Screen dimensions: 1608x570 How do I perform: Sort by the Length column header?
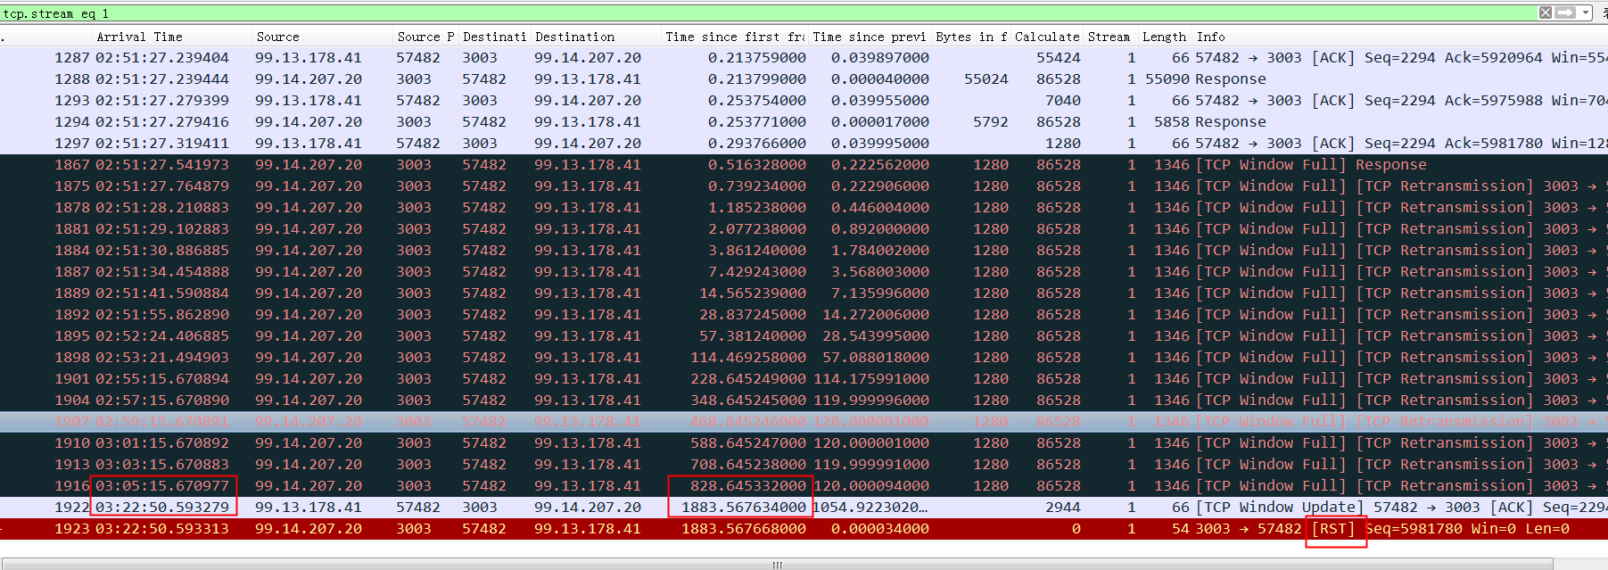pyautogui.click(x=1164, y=37)
